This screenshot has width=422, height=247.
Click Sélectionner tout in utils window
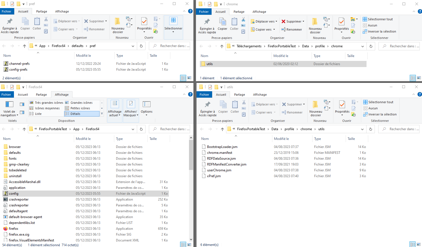[x=378, y=102]
